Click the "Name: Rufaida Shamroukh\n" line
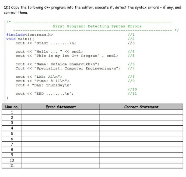 coord(57,64)
